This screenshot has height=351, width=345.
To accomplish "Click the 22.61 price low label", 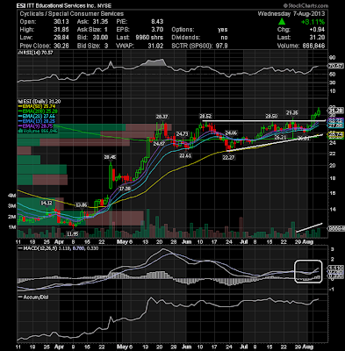I will [x=185, y=155].
